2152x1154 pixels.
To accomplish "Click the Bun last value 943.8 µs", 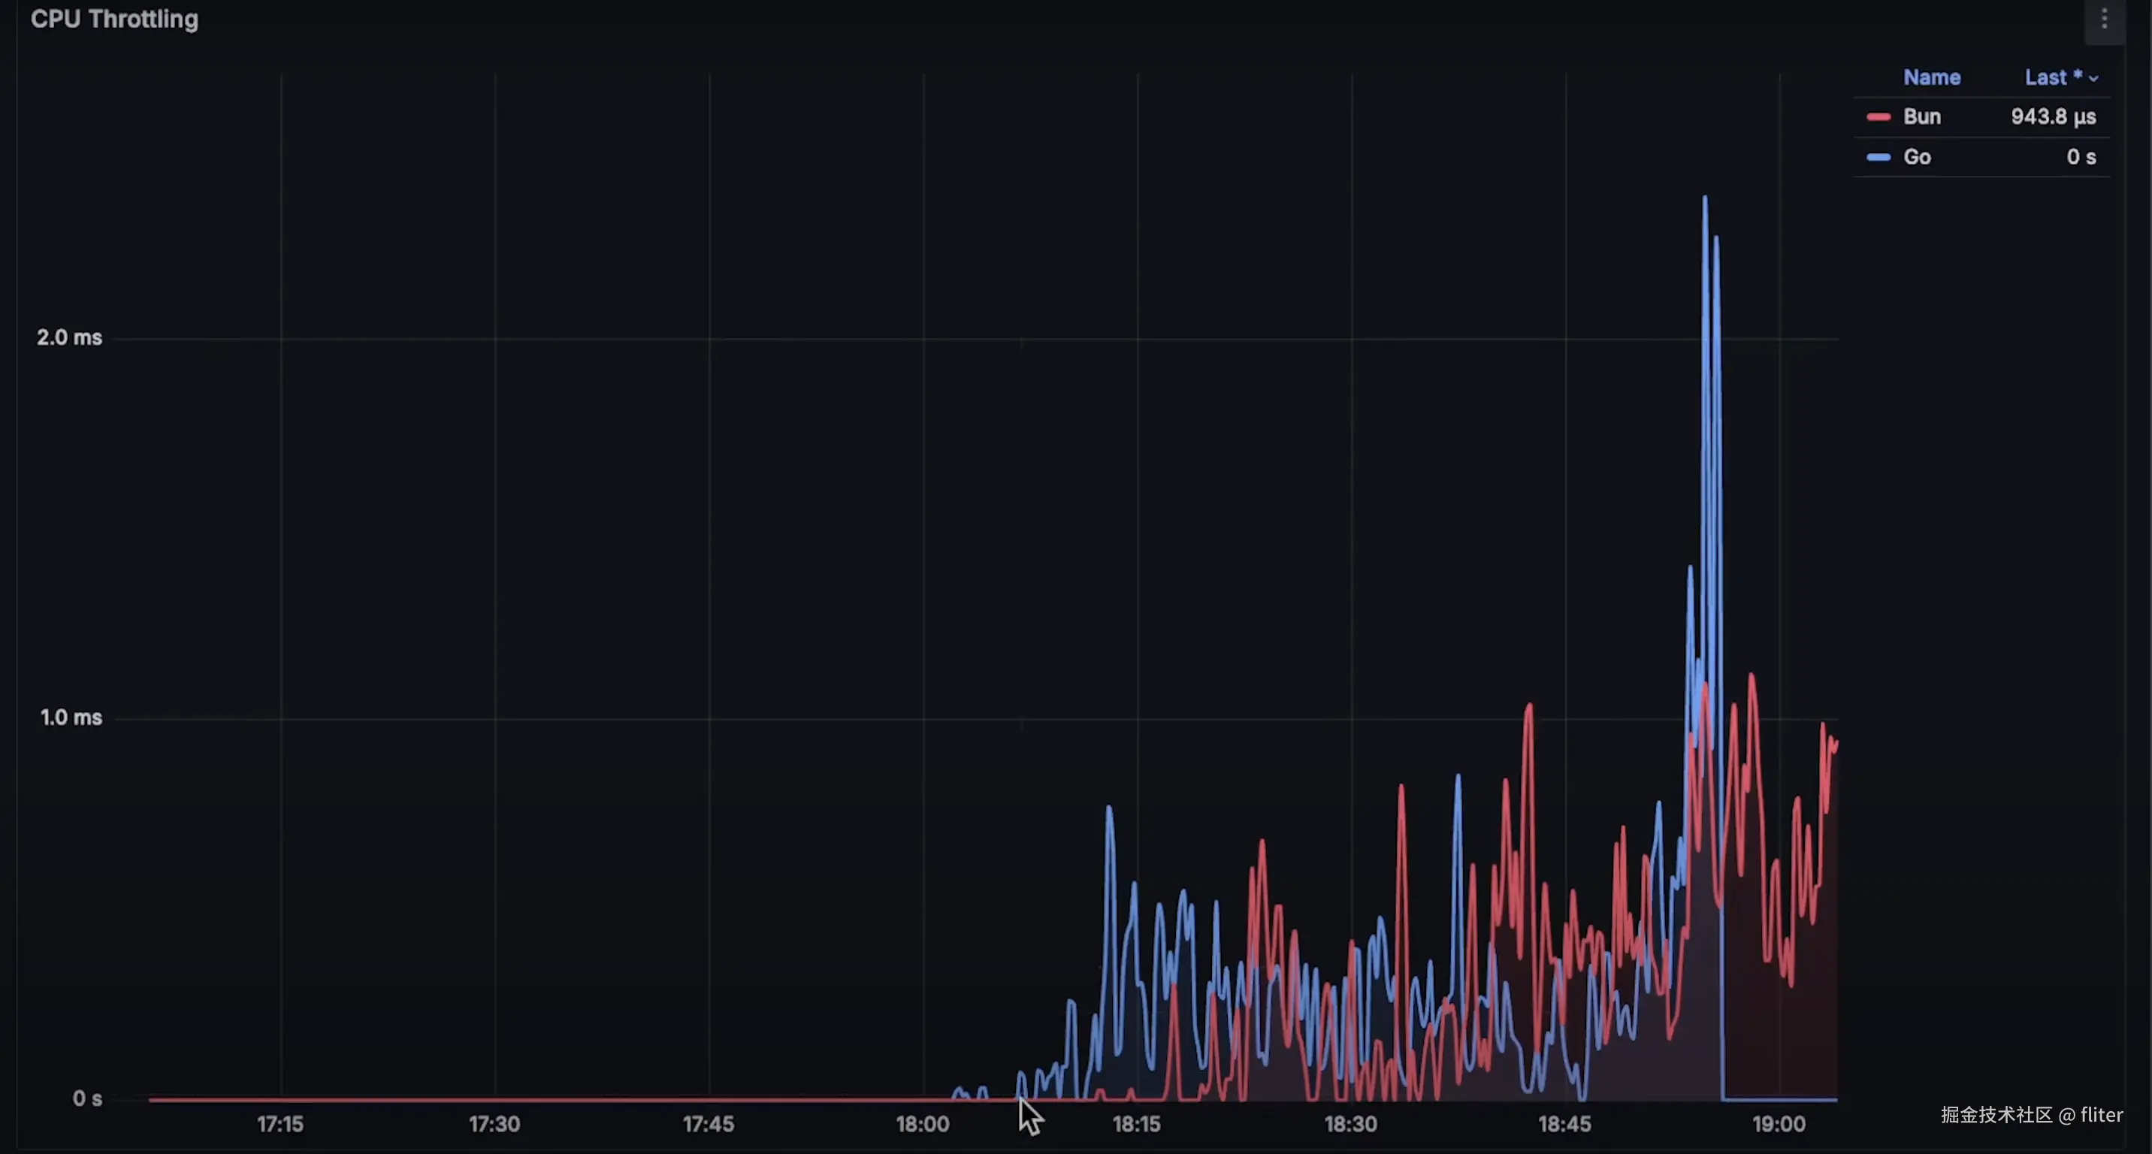I will pos(2053,117).
